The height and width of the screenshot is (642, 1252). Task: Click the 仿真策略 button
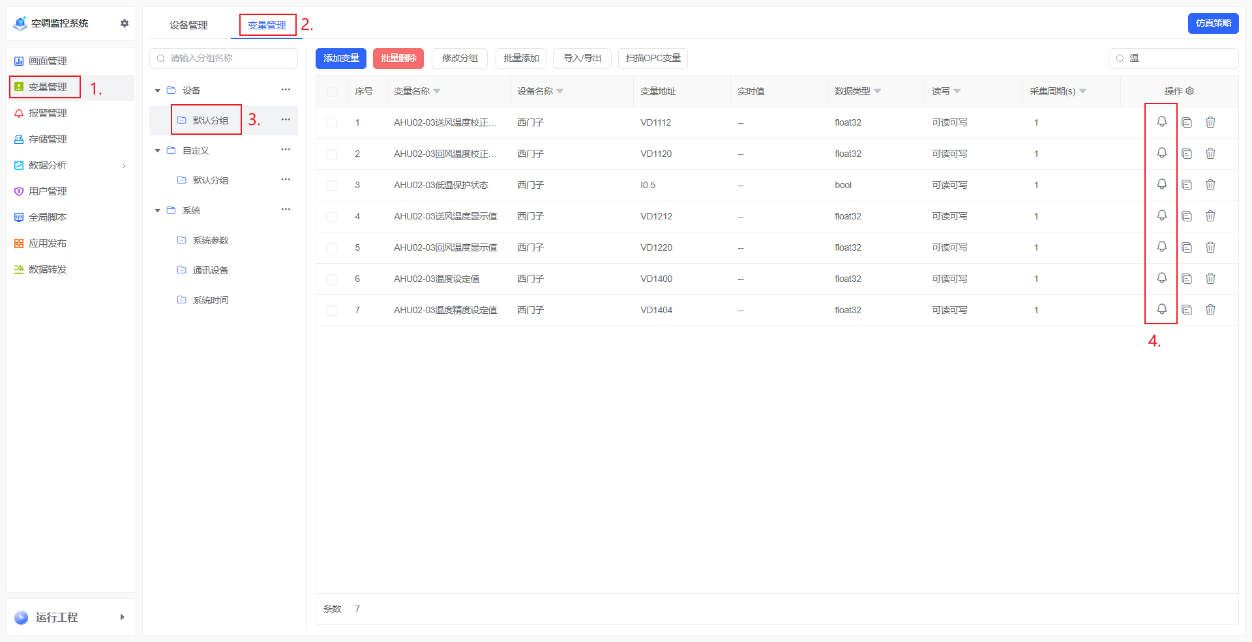1212,23
